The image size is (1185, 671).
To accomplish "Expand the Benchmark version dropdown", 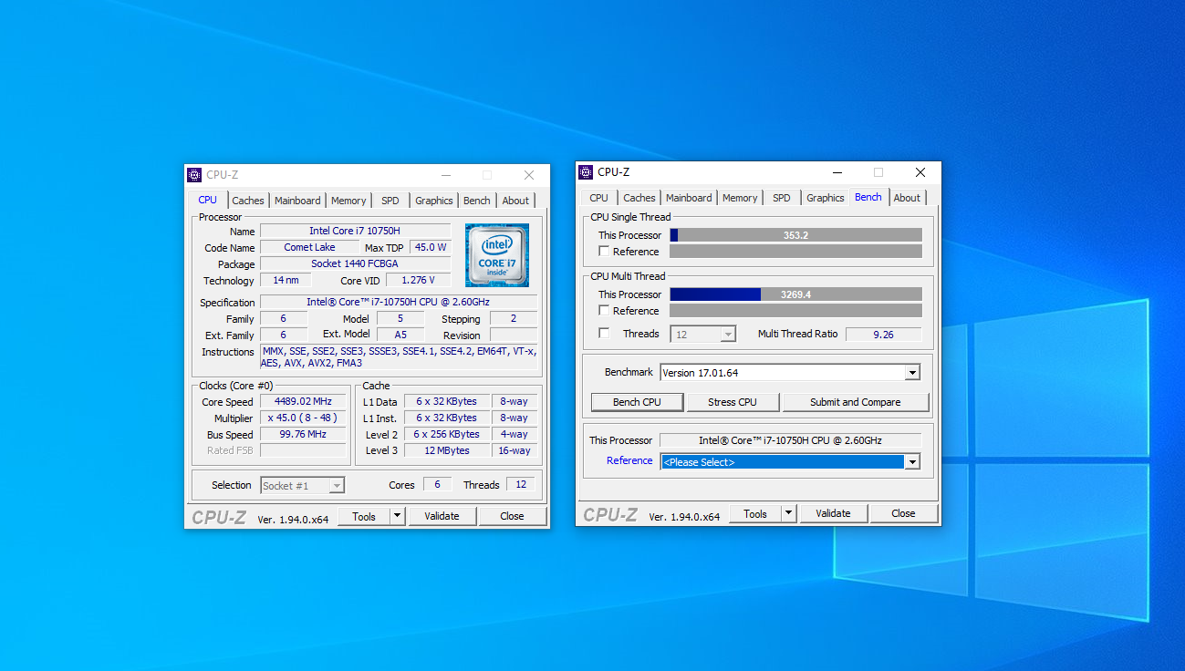I will [912, 372].
